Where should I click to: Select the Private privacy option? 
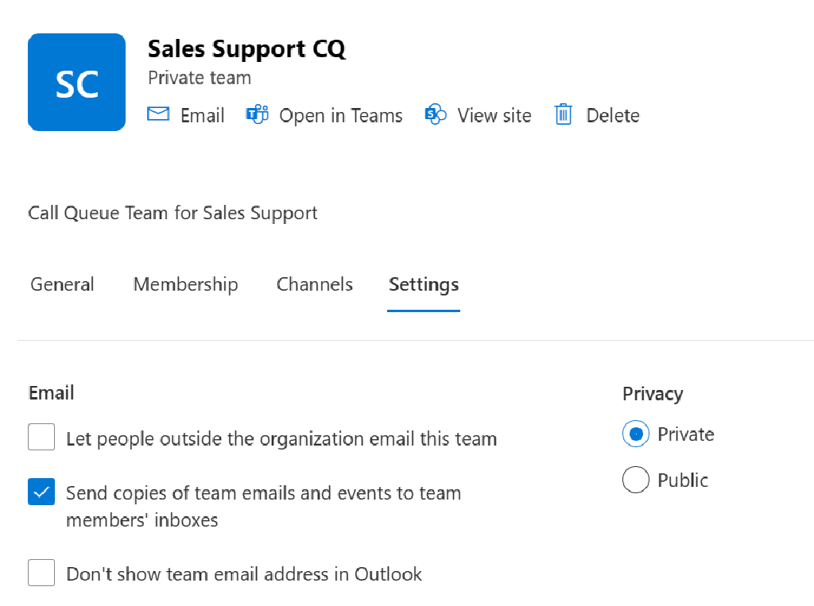(x=635, y=434)
